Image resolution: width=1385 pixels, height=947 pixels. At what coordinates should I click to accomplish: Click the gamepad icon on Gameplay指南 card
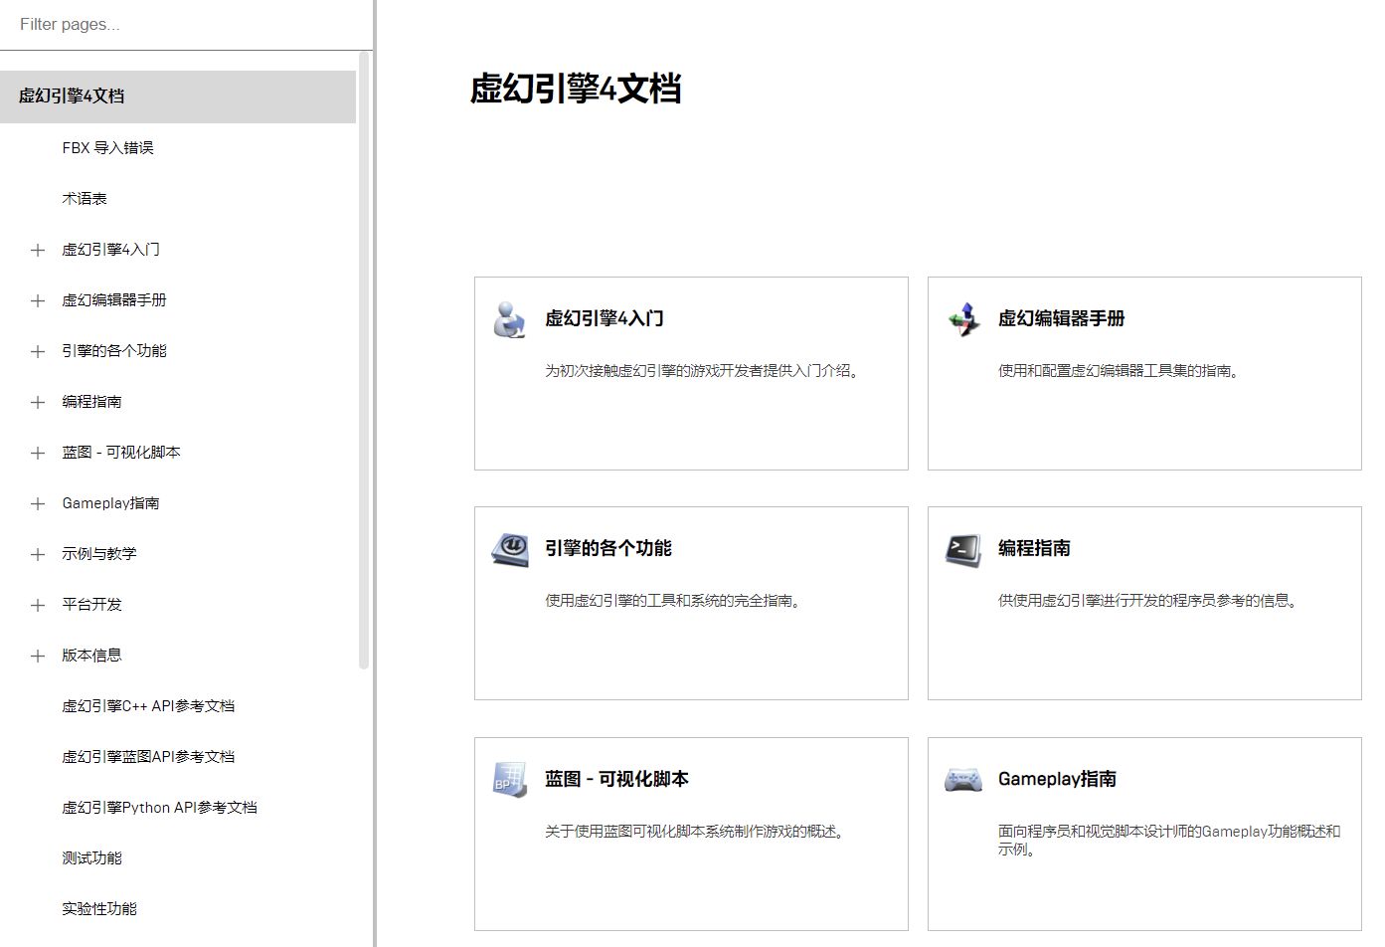point(962,780)
